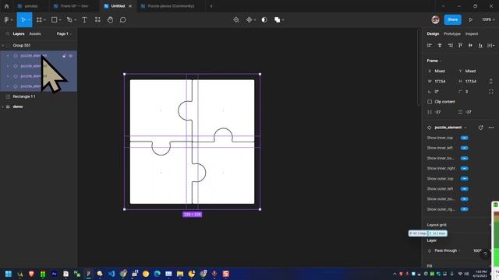499x280 pixels.
Task: Switch to the Prototype tab
Action: 452,33
